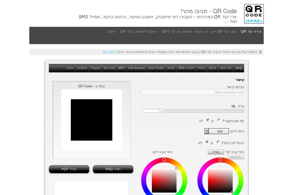Switch to the מיקום tab
Image resolution: width=293 pixels, height=195 pixels.
[x=212, y=68]
